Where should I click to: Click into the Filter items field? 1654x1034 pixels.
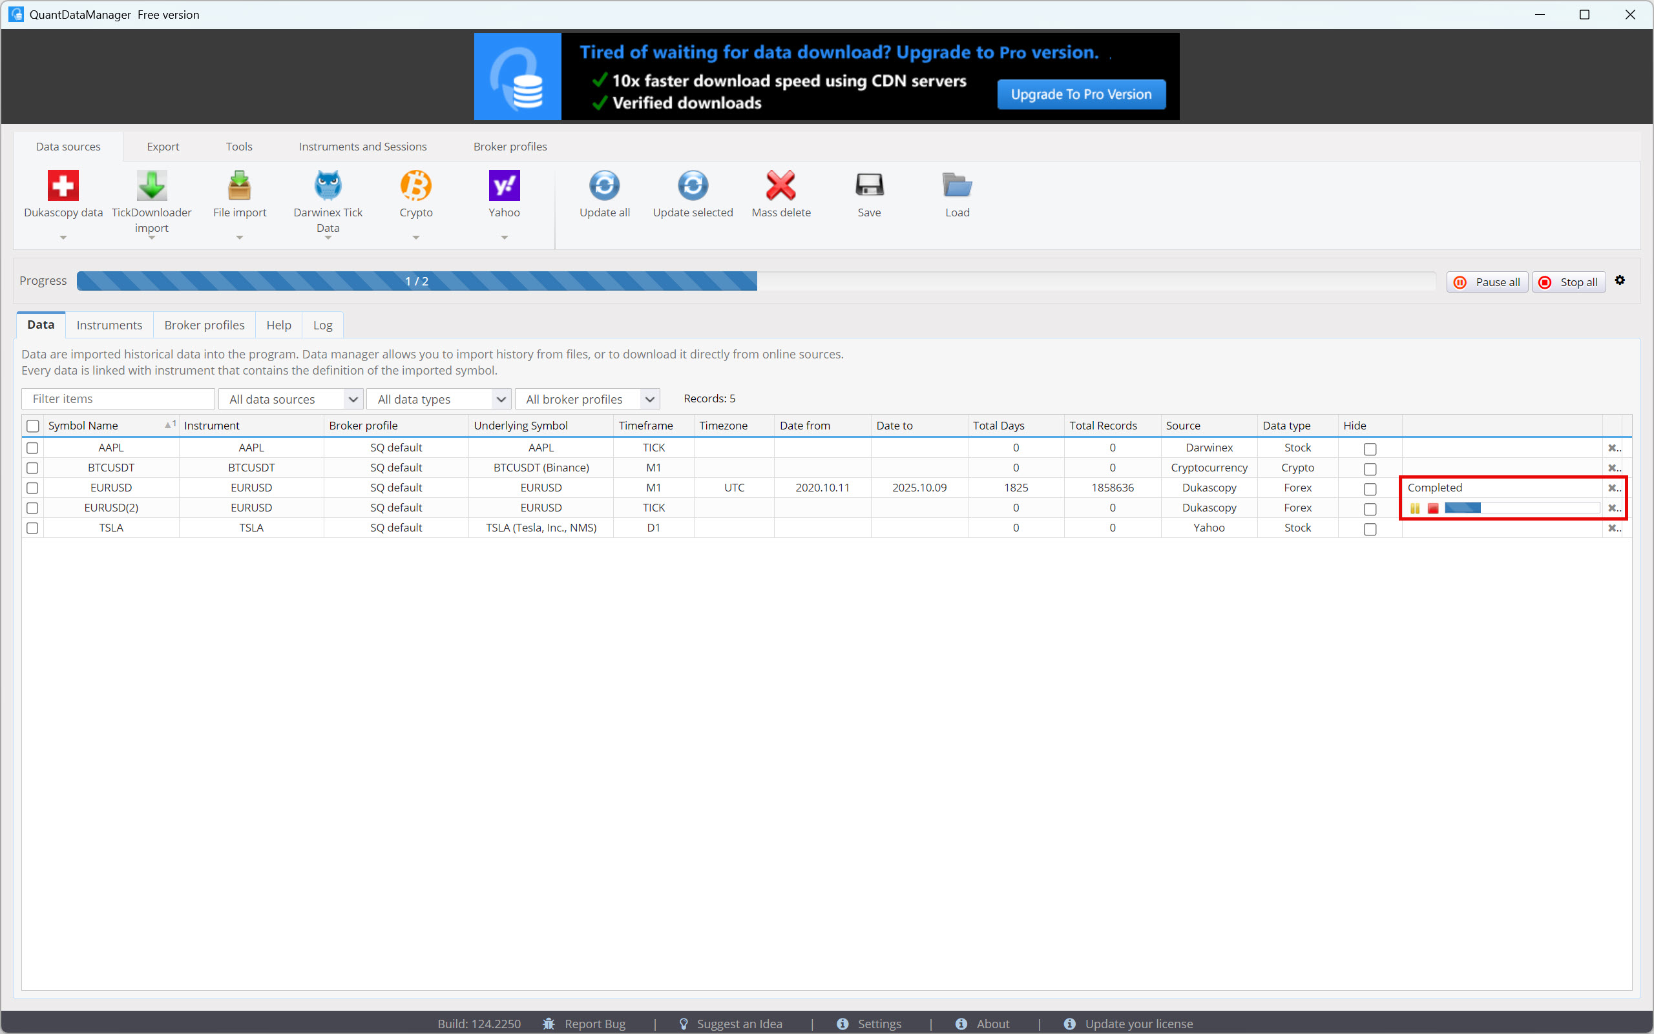[118, 398]
